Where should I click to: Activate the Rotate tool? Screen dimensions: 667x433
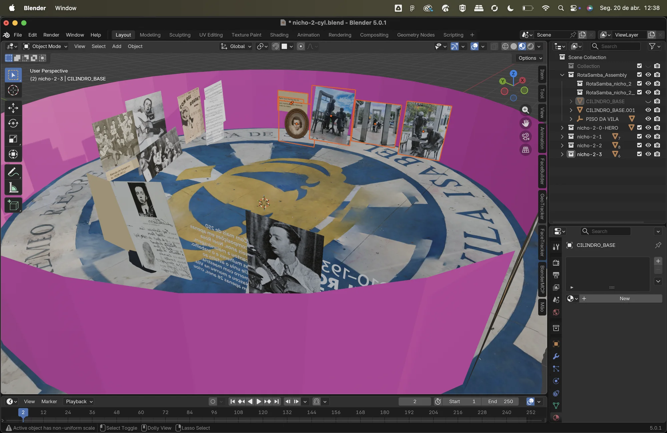point(13,123)
